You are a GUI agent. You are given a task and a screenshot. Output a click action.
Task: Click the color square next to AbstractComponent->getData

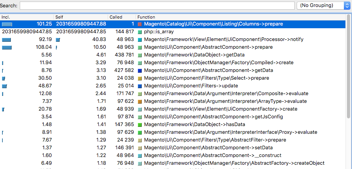[140, 70]
